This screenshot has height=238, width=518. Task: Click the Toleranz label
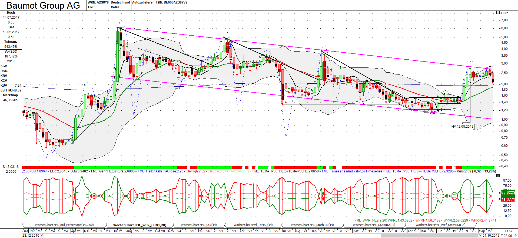tap(11, 42)
